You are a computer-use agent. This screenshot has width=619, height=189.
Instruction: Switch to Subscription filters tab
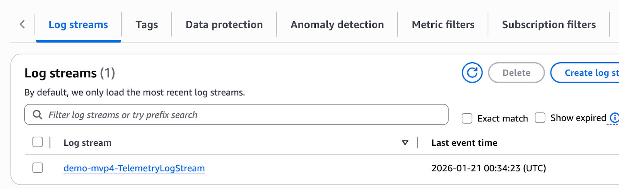[x=549, y=25]
